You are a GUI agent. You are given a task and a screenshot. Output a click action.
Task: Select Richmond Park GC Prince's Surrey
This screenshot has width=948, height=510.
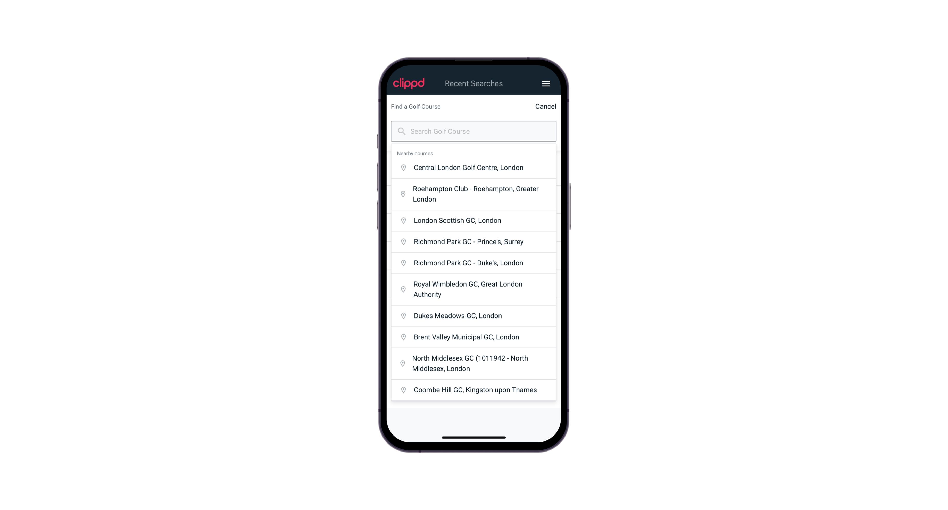click(474, 241)
